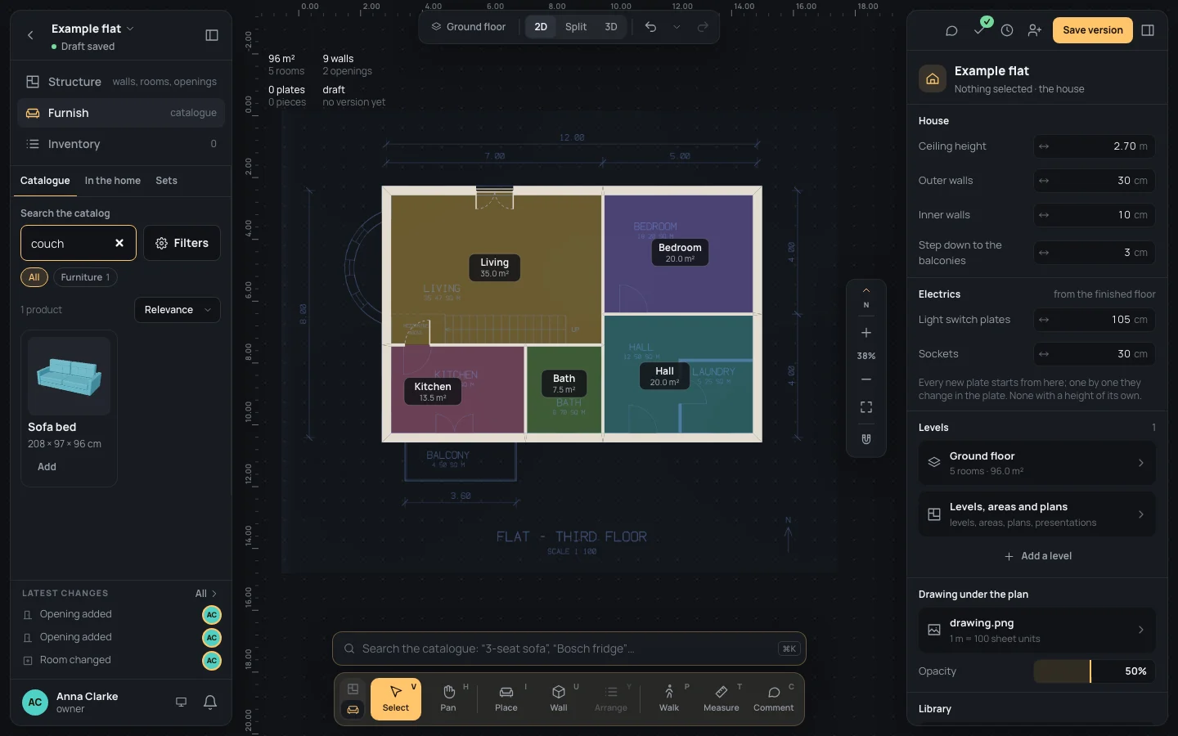
Task: Fit the plan to screen icon
Action: pos(866,407)
